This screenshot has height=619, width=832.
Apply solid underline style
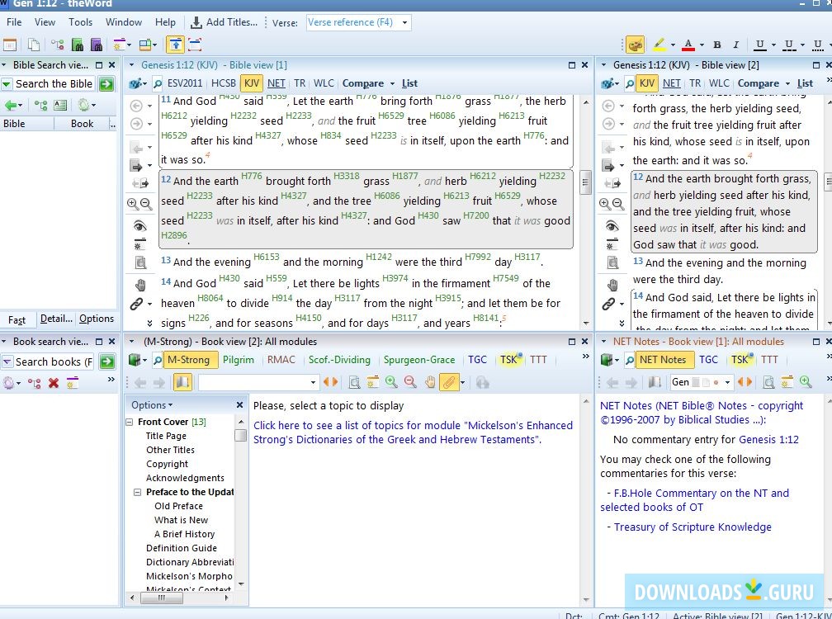pyautogui.click(x=760, y=45)
